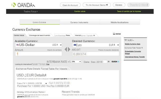This screenshot has height=99, width=161.
Task: Select the Cronologia dei tassi di cambio tab
Action: [40, 35]
